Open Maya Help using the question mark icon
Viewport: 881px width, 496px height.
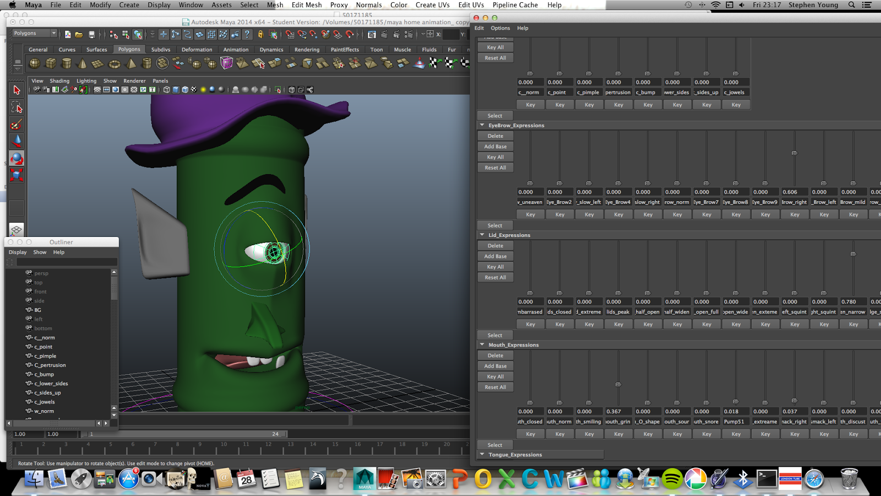point(247,34)
